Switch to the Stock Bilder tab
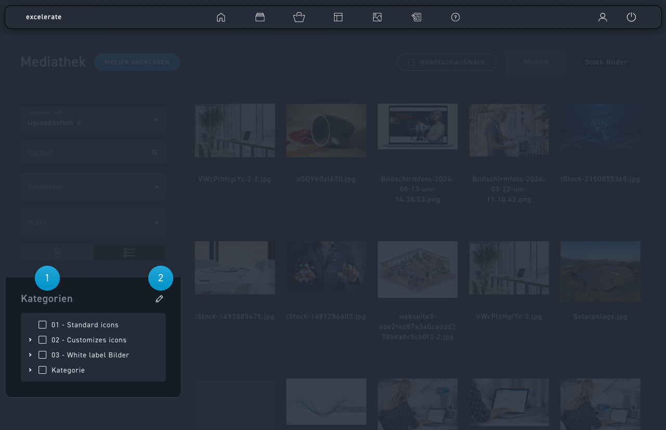 tap(606, 62)
